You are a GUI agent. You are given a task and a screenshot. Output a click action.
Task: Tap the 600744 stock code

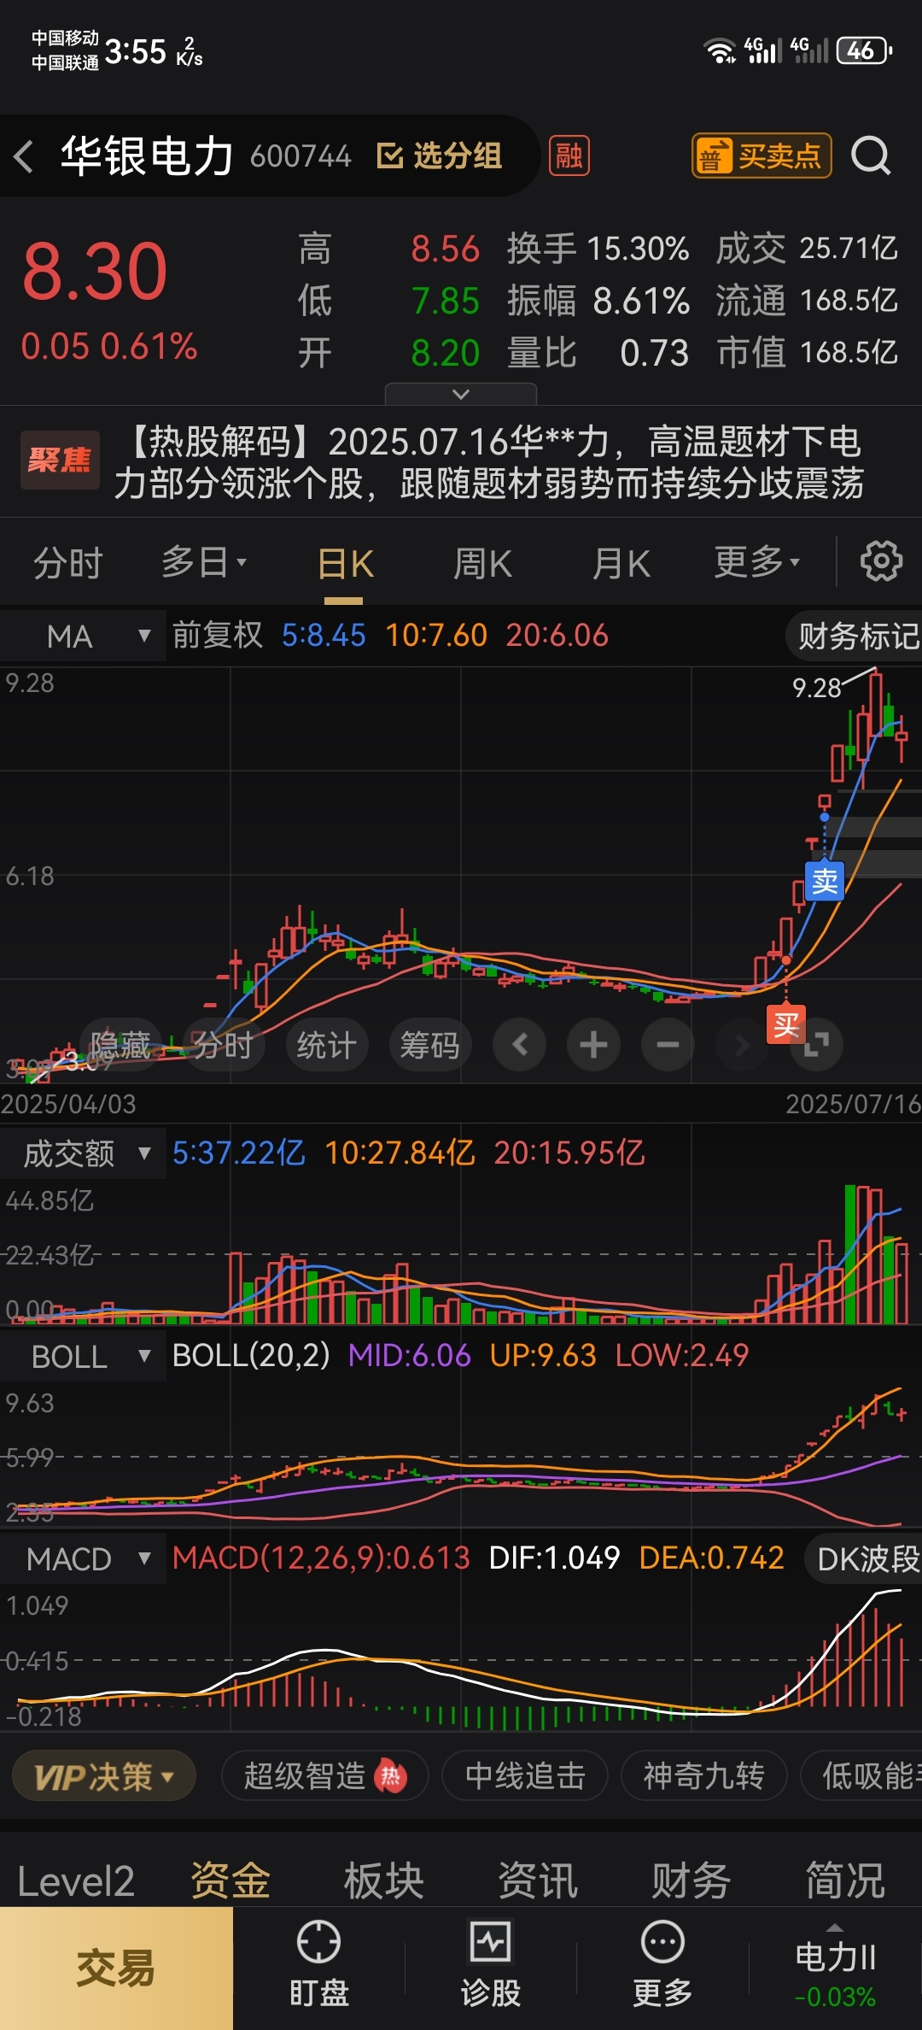301,156
